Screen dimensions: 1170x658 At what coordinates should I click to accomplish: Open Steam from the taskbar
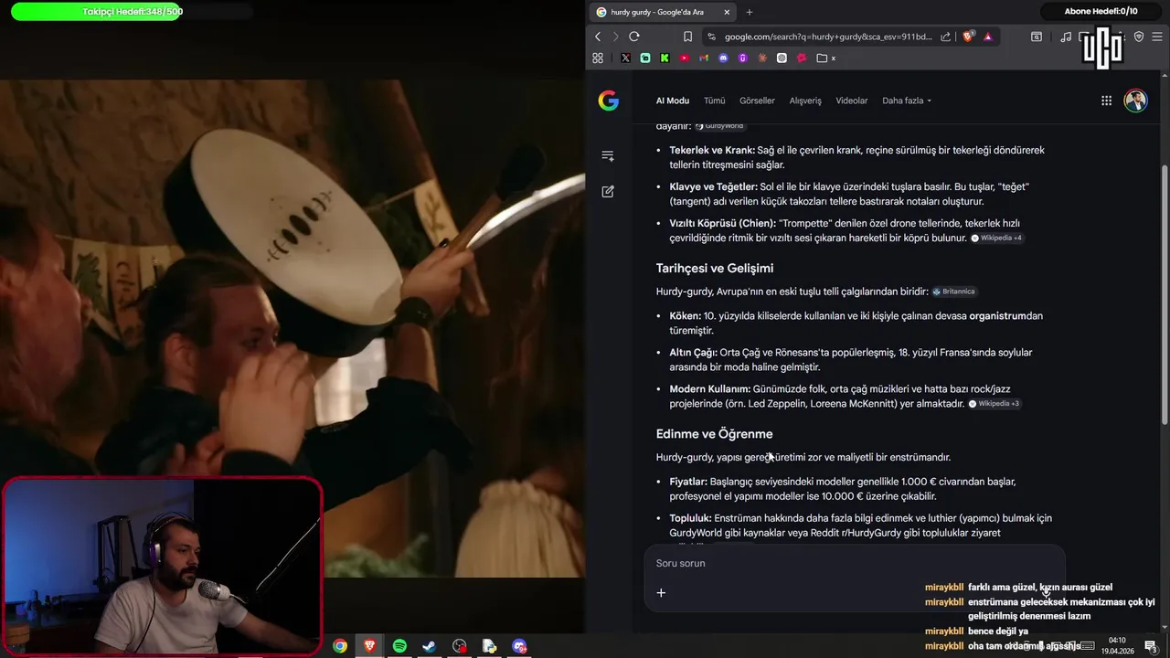[x=429, y=646]
